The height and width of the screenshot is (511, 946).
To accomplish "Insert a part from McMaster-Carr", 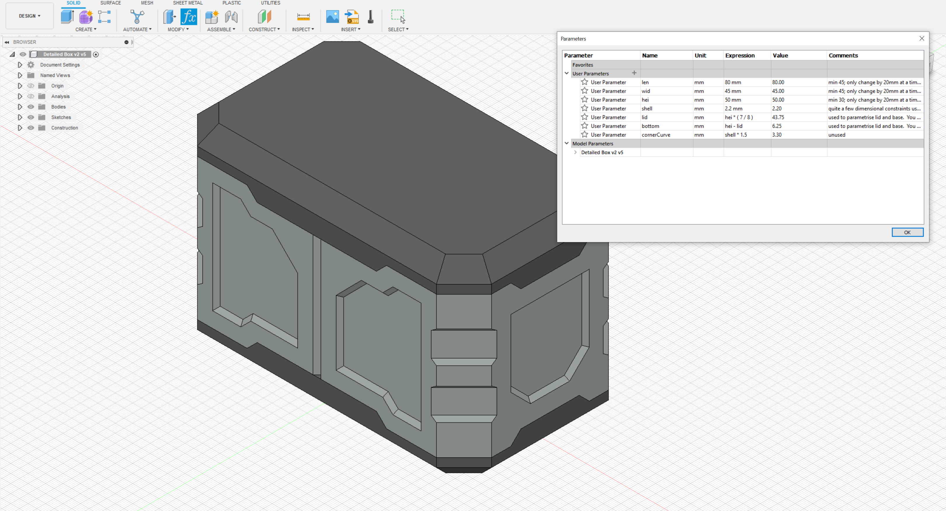I will coord(370,17).
